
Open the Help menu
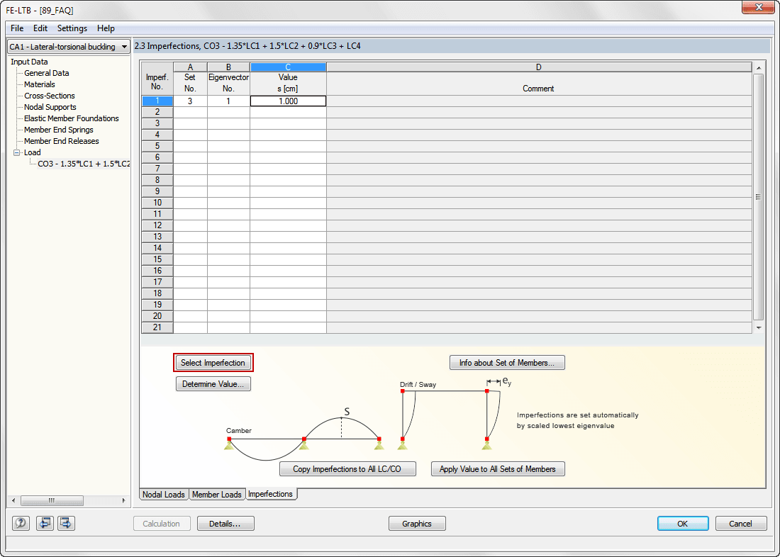pyautogui.click(x=106, y=28)
